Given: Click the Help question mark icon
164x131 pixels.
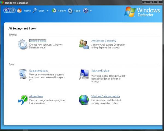Looking at the screenshot, I should pos(86,11).
